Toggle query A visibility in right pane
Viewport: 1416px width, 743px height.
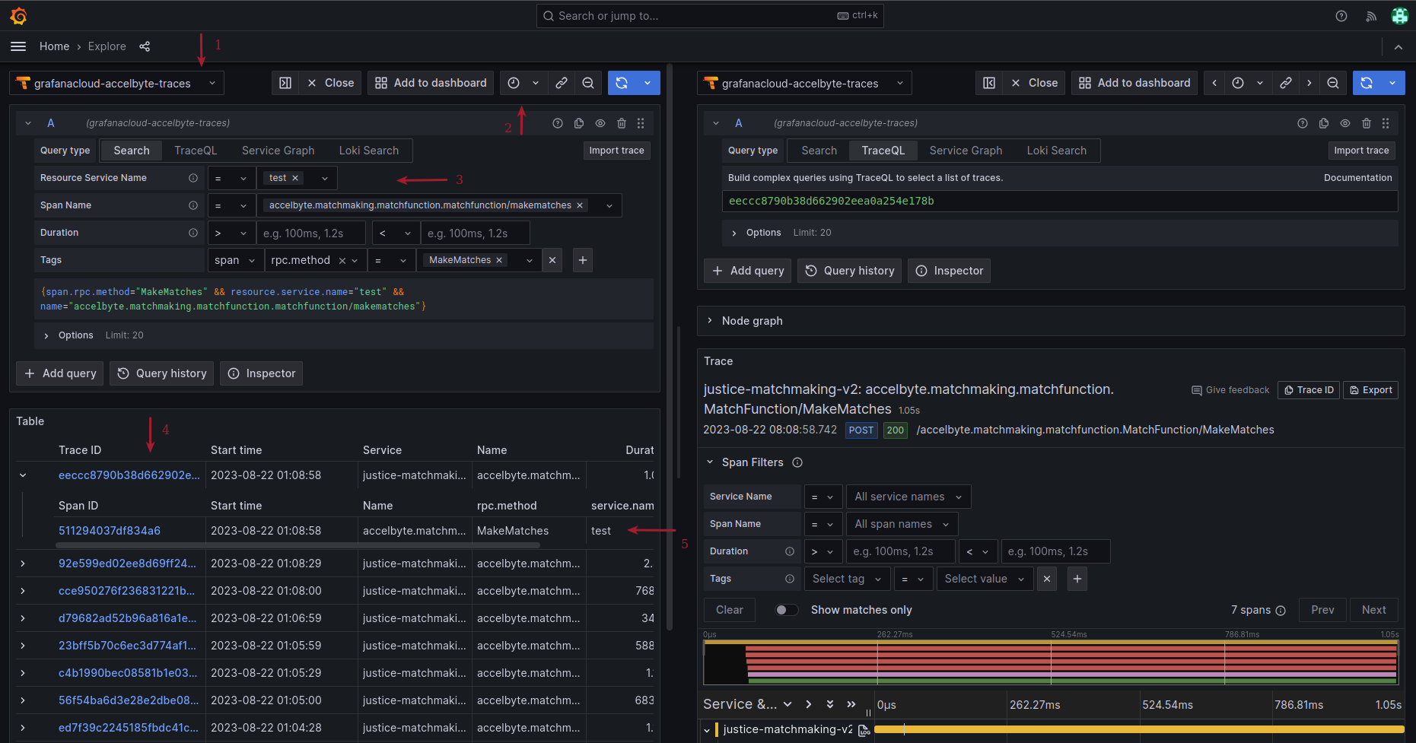pos(1345,123)
